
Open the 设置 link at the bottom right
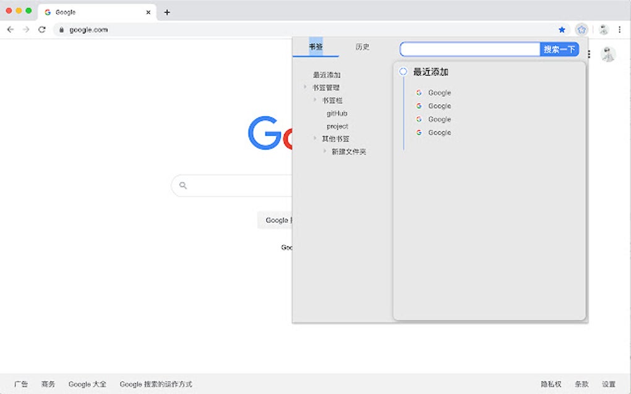609,384
